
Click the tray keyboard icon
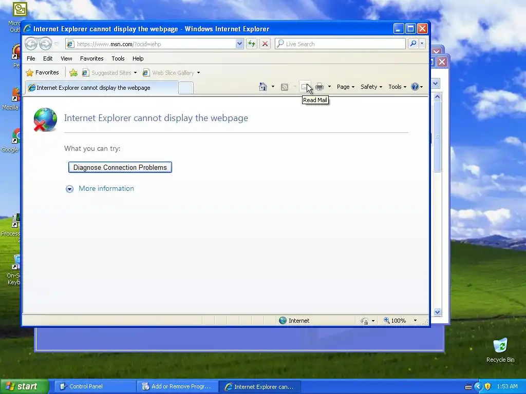coord(468,387)
